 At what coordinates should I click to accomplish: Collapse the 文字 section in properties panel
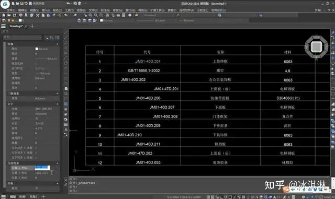(58, 104)
